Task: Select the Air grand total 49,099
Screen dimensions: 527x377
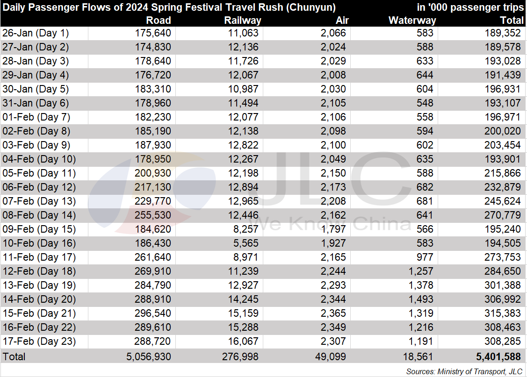Action: (331, 357)
